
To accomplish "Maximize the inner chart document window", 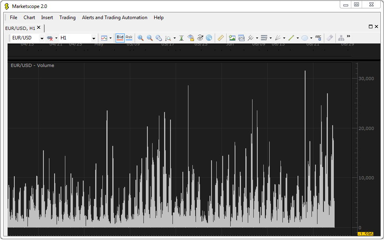I will coord(370,26).
